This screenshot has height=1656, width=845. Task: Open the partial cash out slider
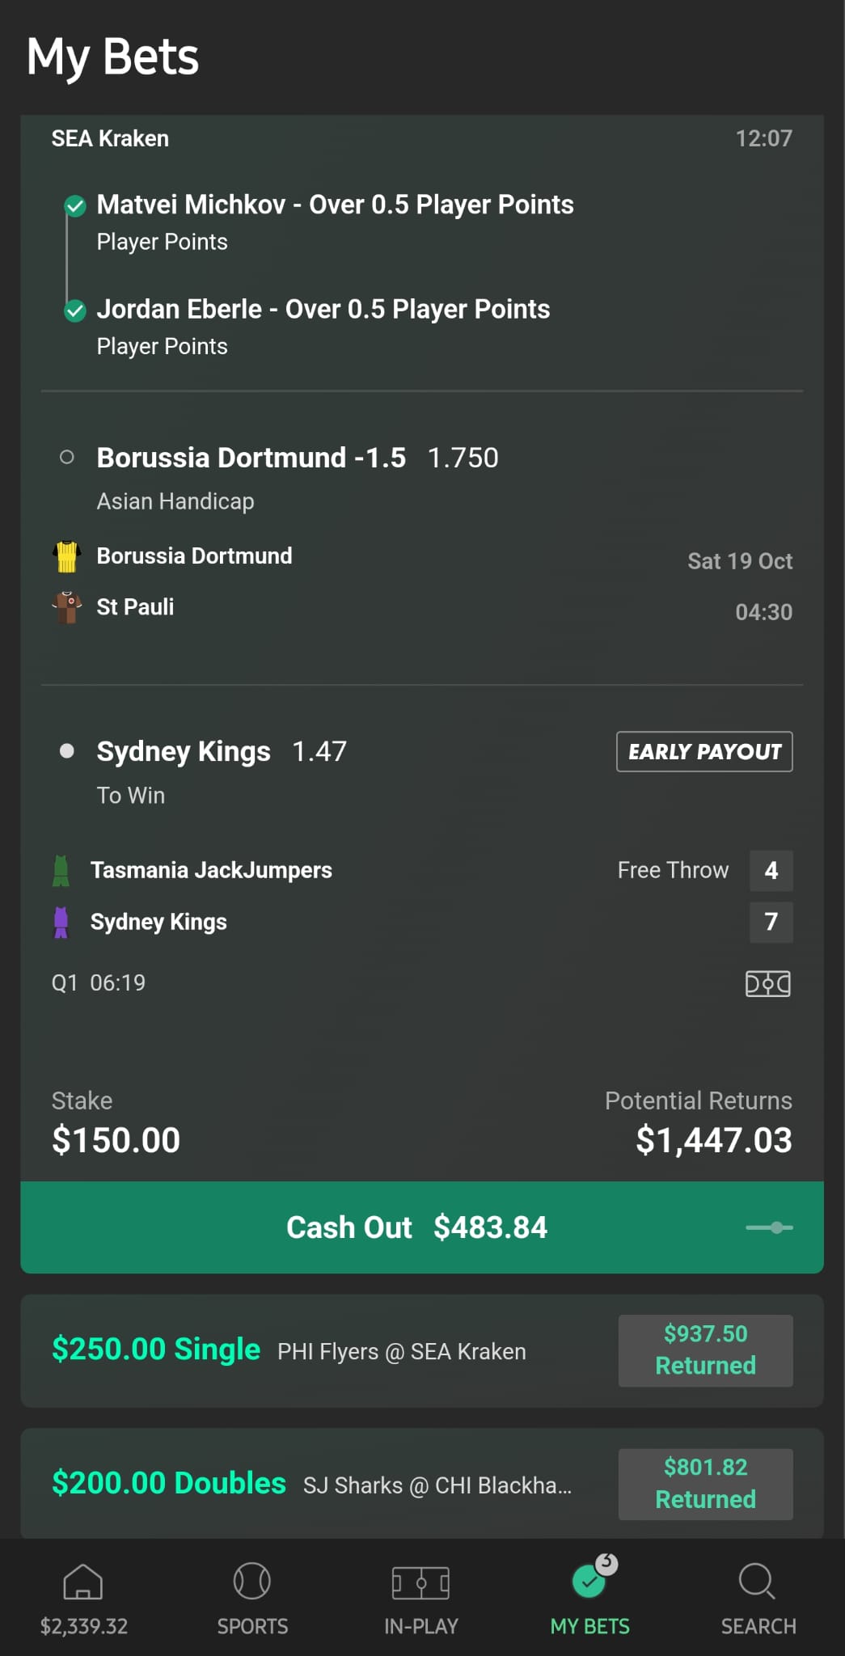[x=769, y=1227]
